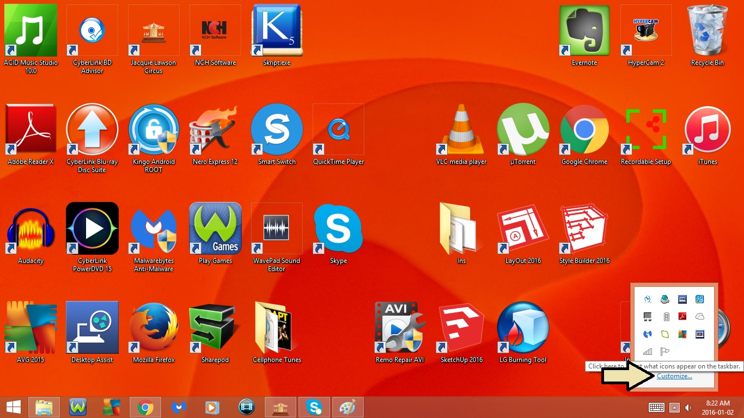Image resolution: width=744 pixels, height=418 pixels.
Task: Open the volume speaker control
Action: click(688, 408)
